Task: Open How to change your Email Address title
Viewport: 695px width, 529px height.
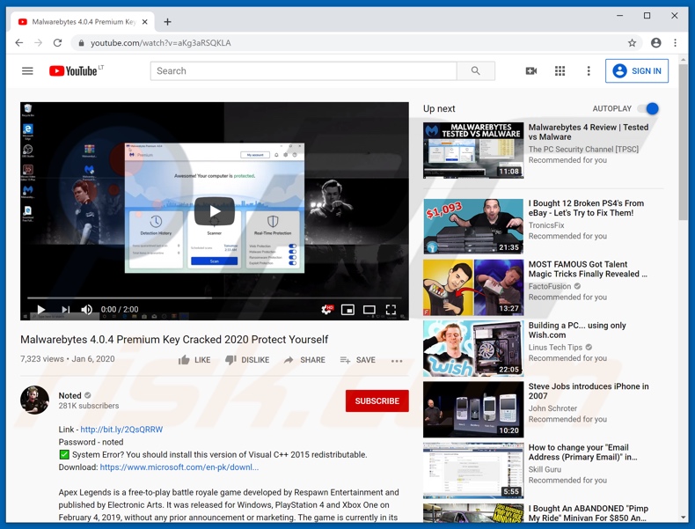Action: click(x=583, y=452)
